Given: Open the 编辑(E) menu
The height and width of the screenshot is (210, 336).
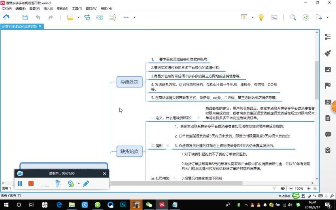Looking at the screenshot, I should (21, 9).
